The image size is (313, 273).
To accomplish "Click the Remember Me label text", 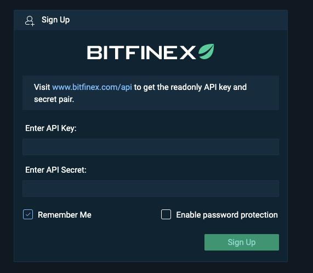I will coord(65,215).
